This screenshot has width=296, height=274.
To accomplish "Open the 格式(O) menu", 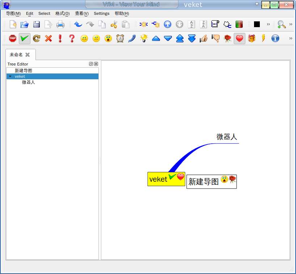I will click(63, 14).
